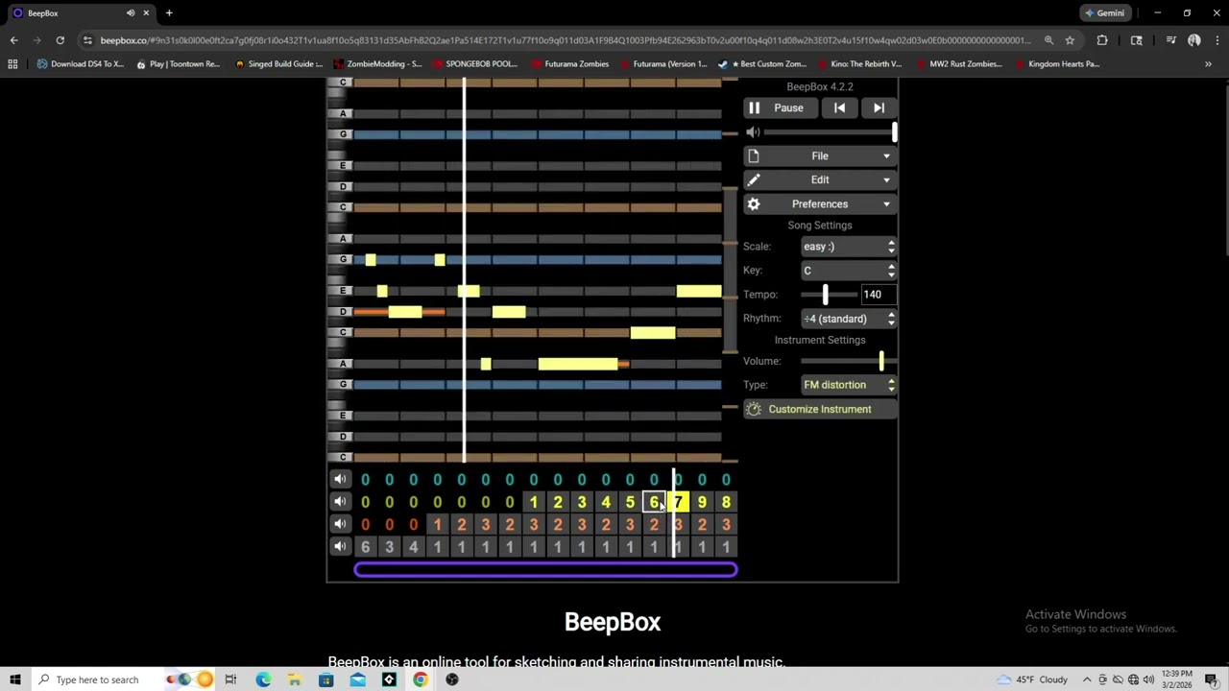Open the Preferences menu

(x=820, y=203)
